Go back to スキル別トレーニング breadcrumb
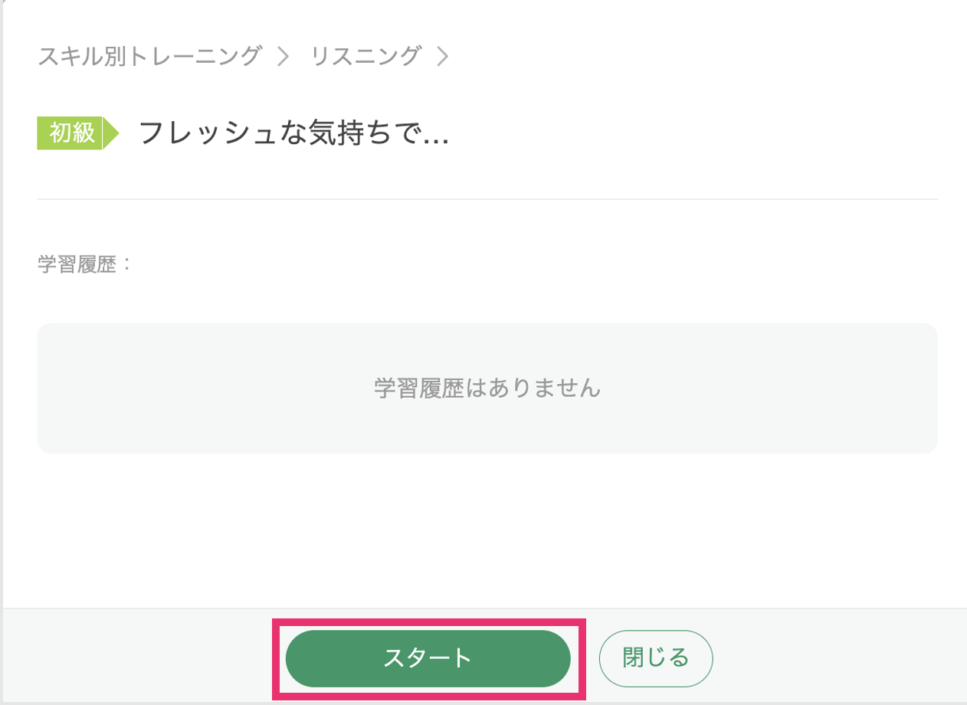This screenshot has width=967, height=705. click(x=150, y=56)
